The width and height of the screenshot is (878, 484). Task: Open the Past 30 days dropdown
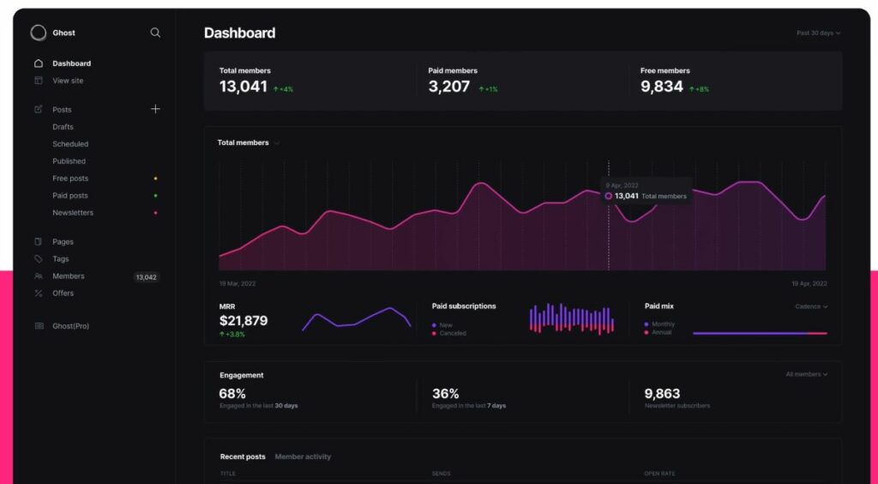pos(818,33)
